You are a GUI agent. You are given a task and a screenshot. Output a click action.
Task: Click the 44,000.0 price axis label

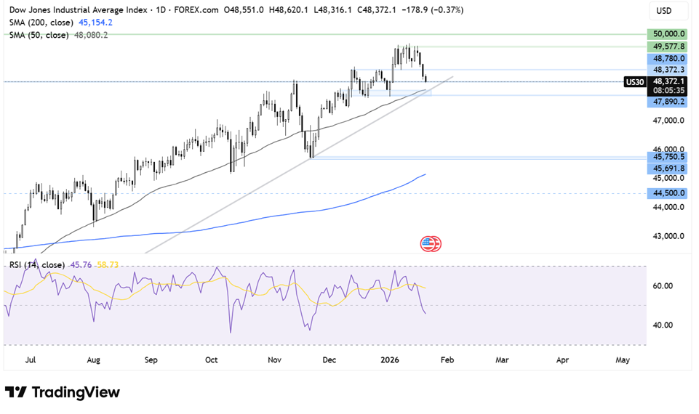point(668,207)
